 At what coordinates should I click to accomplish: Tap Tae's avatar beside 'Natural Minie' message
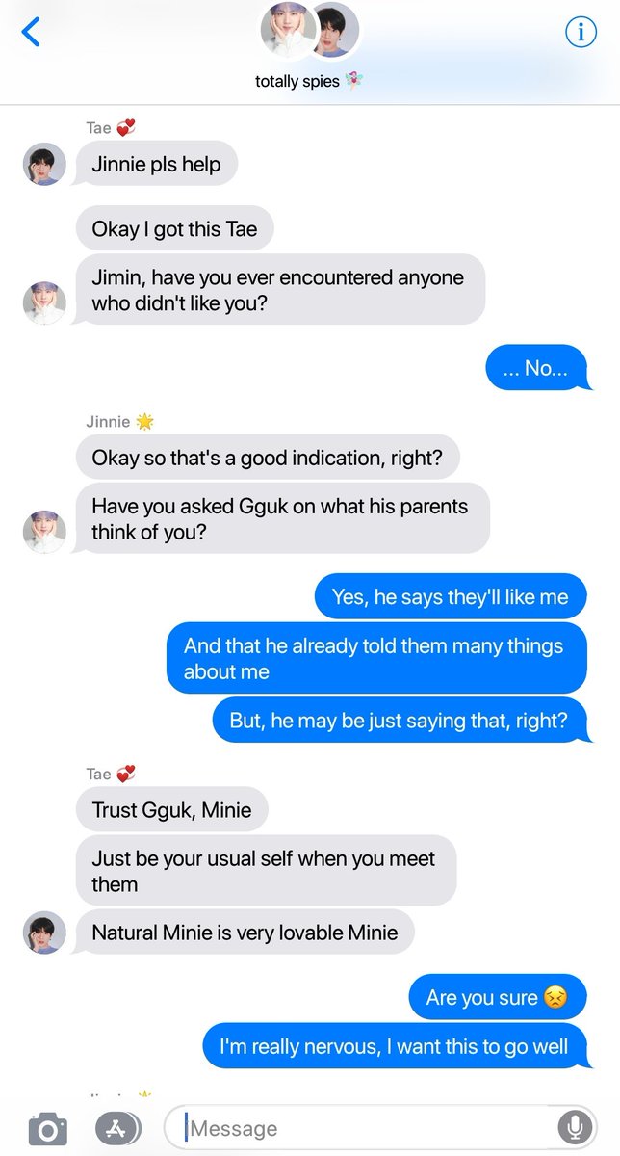coord(44,933)
